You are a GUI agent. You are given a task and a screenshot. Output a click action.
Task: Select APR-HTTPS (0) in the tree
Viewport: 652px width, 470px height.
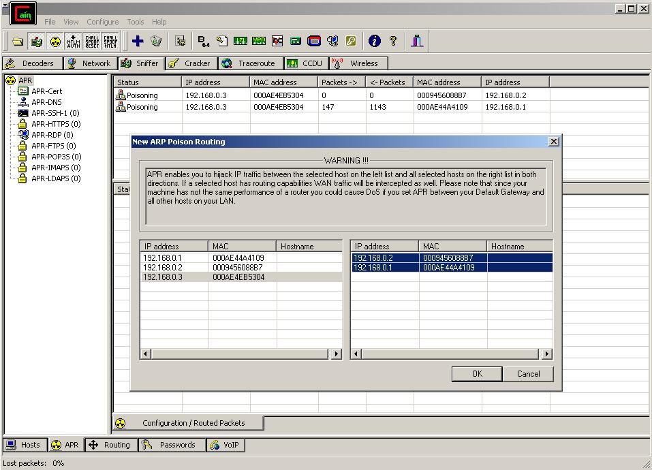pyautogui.click(x=56, y=124)
